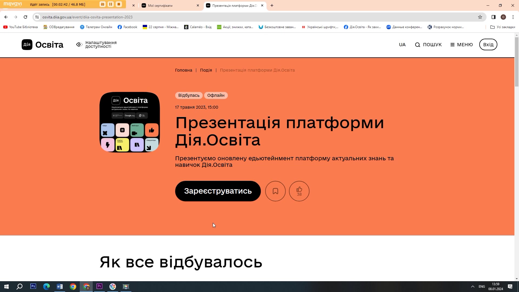The image size is (519, 292).
Task: Open the Розрахунок норми bookmark
Action: (x=446, y=27)
